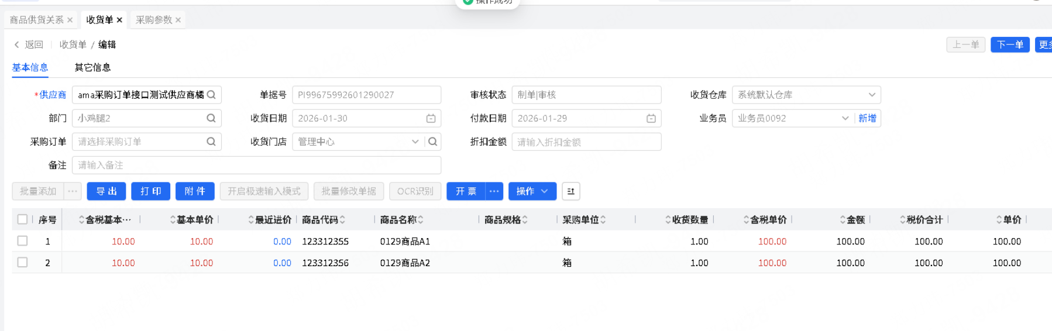Sort by 最近进价 column
Image resolution: width=1052 pixels, height=331 pixels.
click(x=252, y=220)
